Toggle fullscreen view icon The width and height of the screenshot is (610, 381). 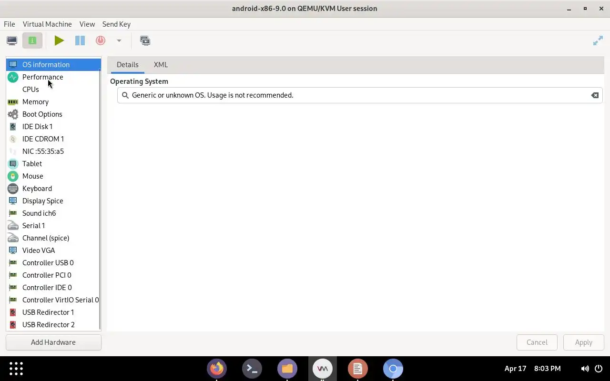pos(598,40)
